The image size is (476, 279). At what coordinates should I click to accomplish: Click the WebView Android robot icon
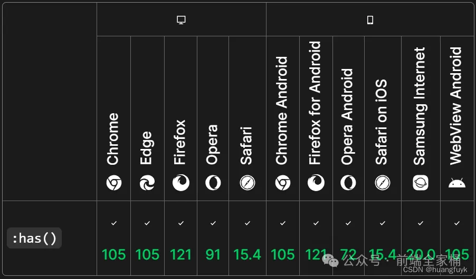click(456, 183)
